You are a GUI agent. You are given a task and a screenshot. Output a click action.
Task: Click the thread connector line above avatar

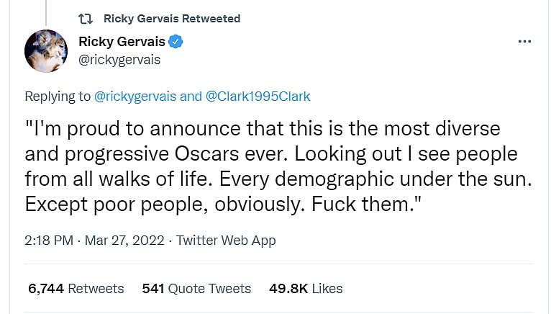point(47,12)
